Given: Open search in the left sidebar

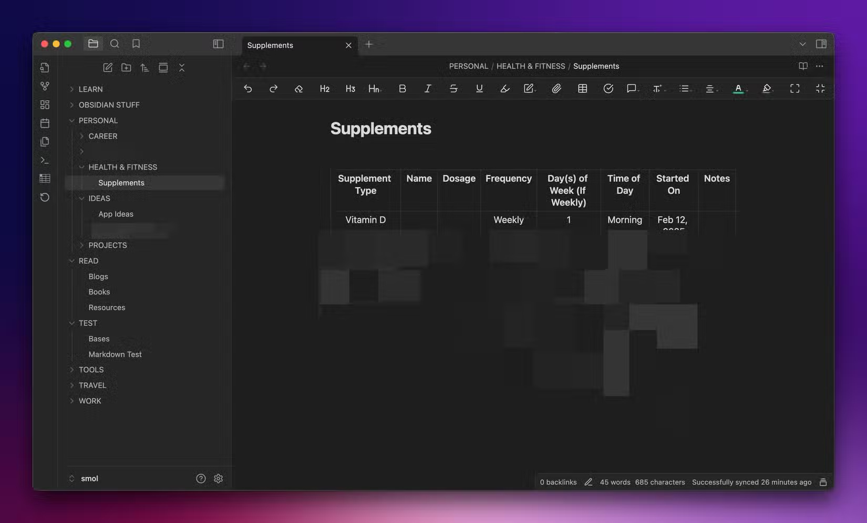Looking at the screenshot, I should [115, 44].
